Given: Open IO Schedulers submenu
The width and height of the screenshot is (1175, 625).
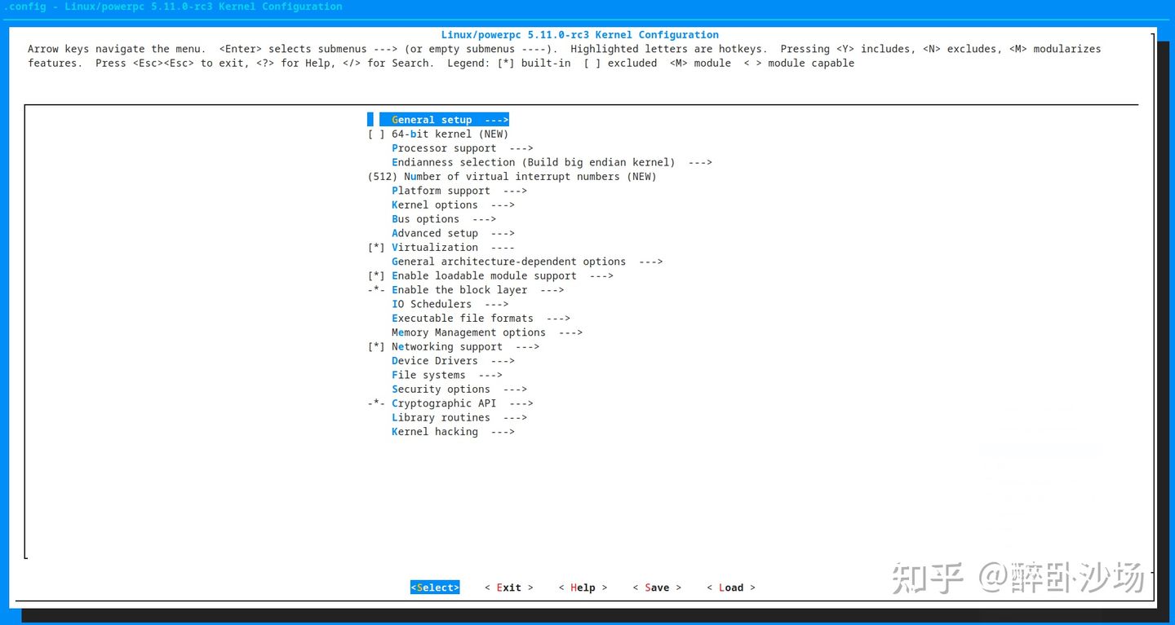Looking at the screenshot, I should [450, 304].
